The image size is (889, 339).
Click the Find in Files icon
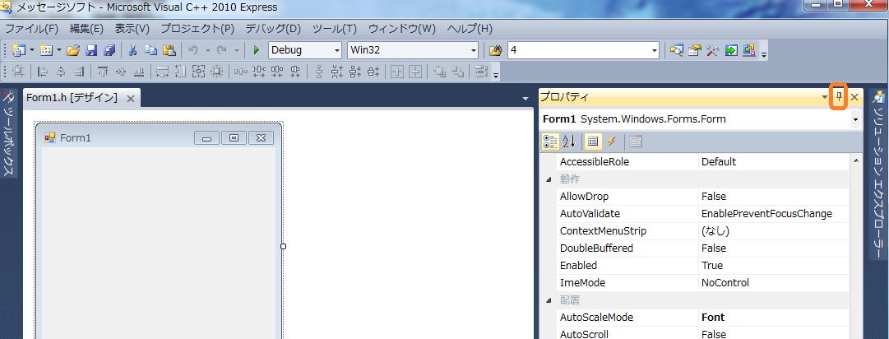click(x=496, y=50)
